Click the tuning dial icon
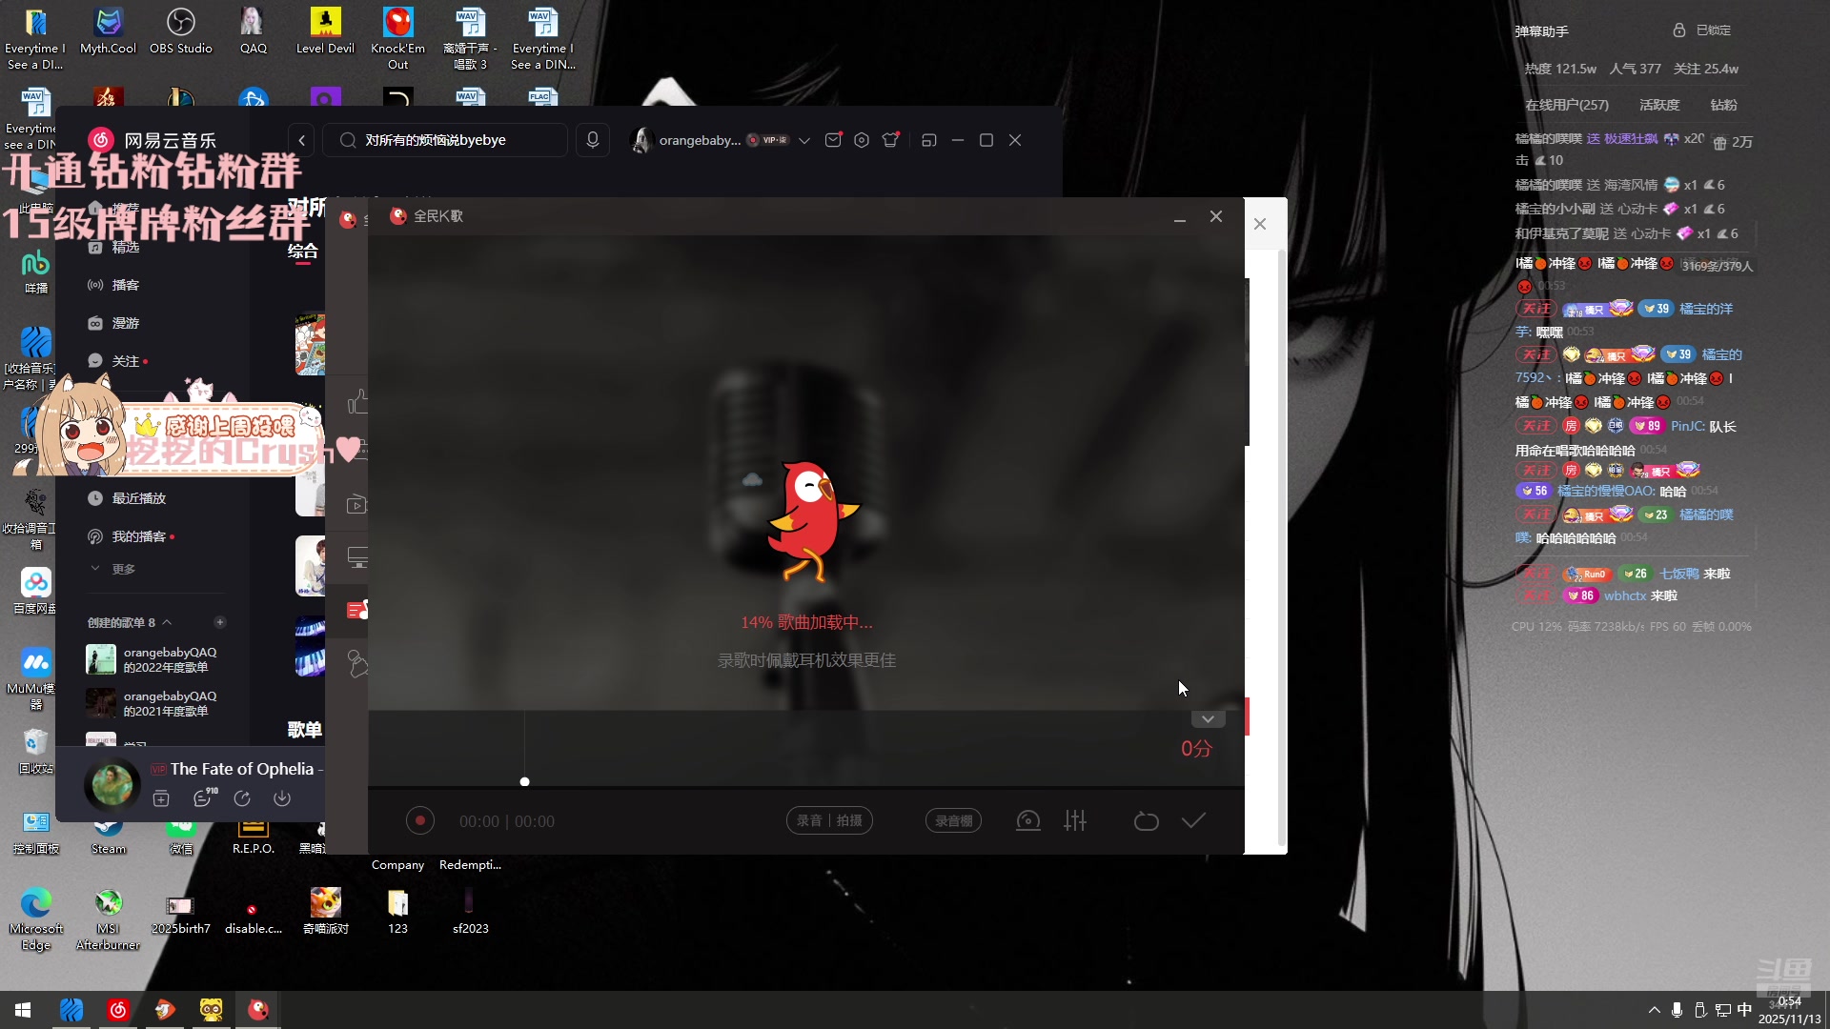The width and height of the screenshot is (1830, 1029). pyautogui.click(x=1027, y=820)
